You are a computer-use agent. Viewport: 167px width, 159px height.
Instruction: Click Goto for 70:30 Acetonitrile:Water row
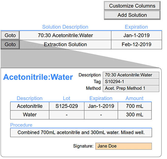[x=10, y=35]
